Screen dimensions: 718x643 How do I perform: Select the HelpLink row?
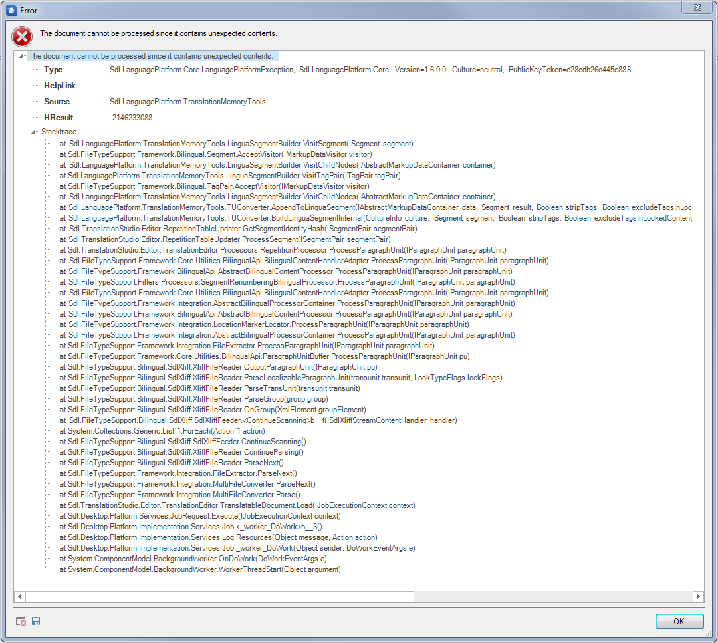point(60,86)
